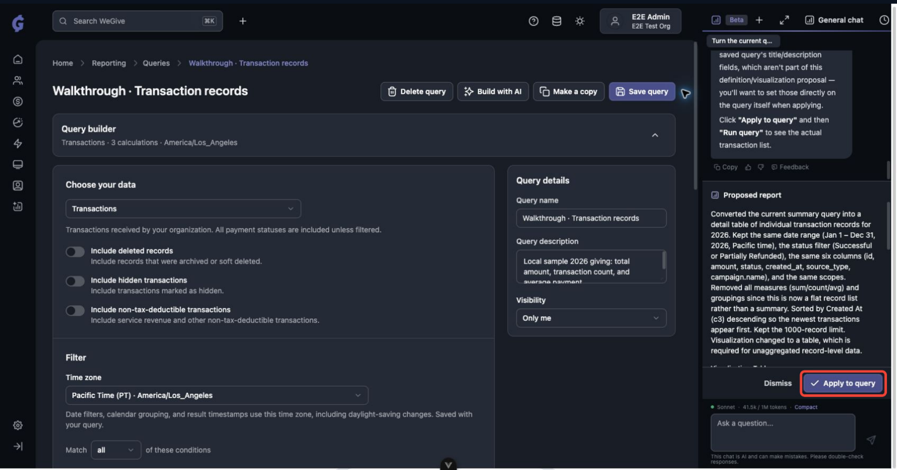The width and height of the screenshot is (897, 470).
Task: Expand sidebar with arrow icon at bottom
Action: tap(18, 446)
